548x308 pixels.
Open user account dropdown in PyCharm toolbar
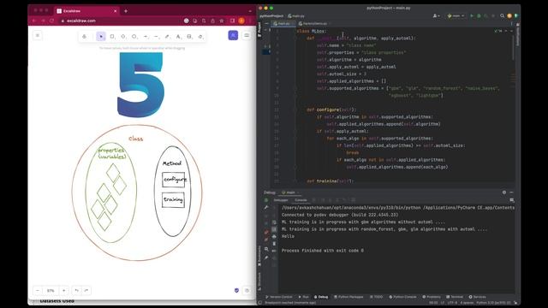point(436,16)
